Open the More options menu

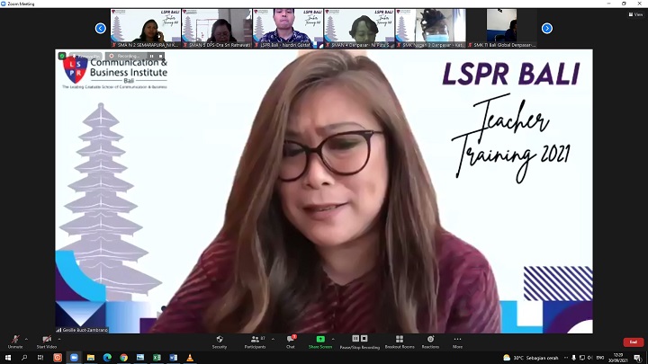(457, 342)
